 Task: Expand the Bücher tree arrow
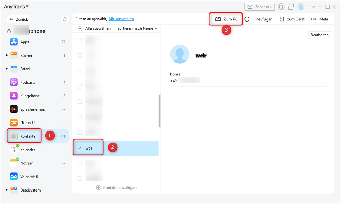click(x=7, y=55)
